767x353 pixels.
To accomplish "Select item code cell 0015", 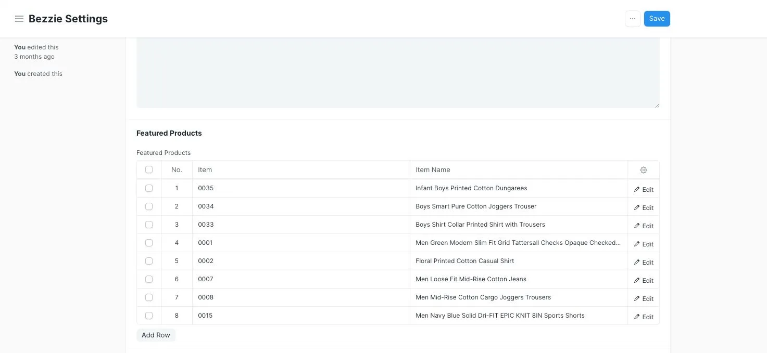I will pyautogui.click(x=301, y=316).
